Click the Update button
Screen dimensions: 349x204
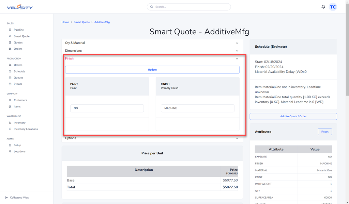pos(152,70)
